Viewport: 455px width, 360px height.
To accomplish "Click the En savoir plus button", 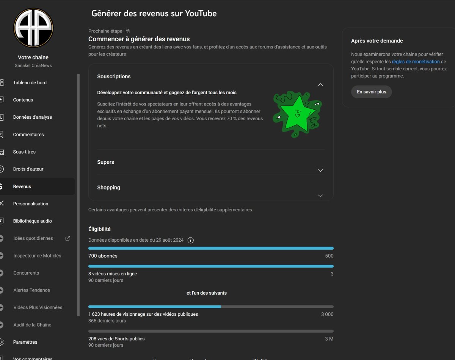I will [x=371, y=92].
